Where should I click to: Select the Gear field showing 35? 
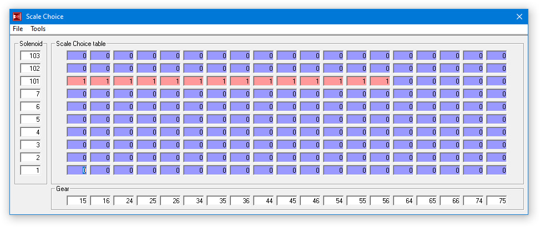click(217, 201)
